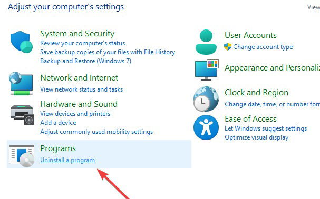320x199 pixels.
Task: Open the Programs disc icon
Action: [x=22, y=156]
